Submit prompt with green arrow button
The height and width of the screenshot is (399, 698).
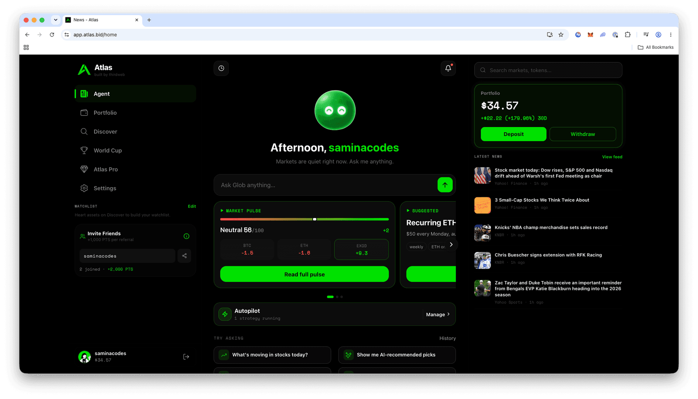pyautogui.click(x=445, y=185)
